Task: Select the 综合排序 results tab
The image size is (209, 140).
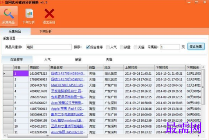Action: (x=17, y=59)
